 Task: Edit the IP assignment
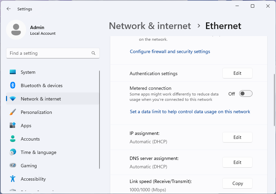[x=237, y=137]
